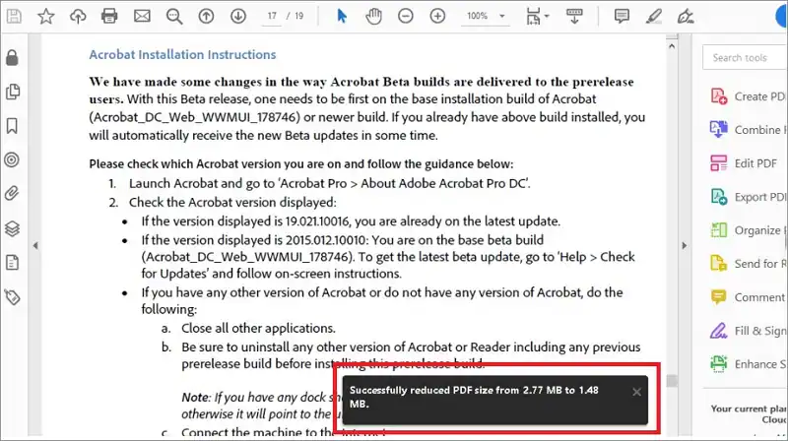
Task: Show page thumbnails panel
Action: coord(12,92)
